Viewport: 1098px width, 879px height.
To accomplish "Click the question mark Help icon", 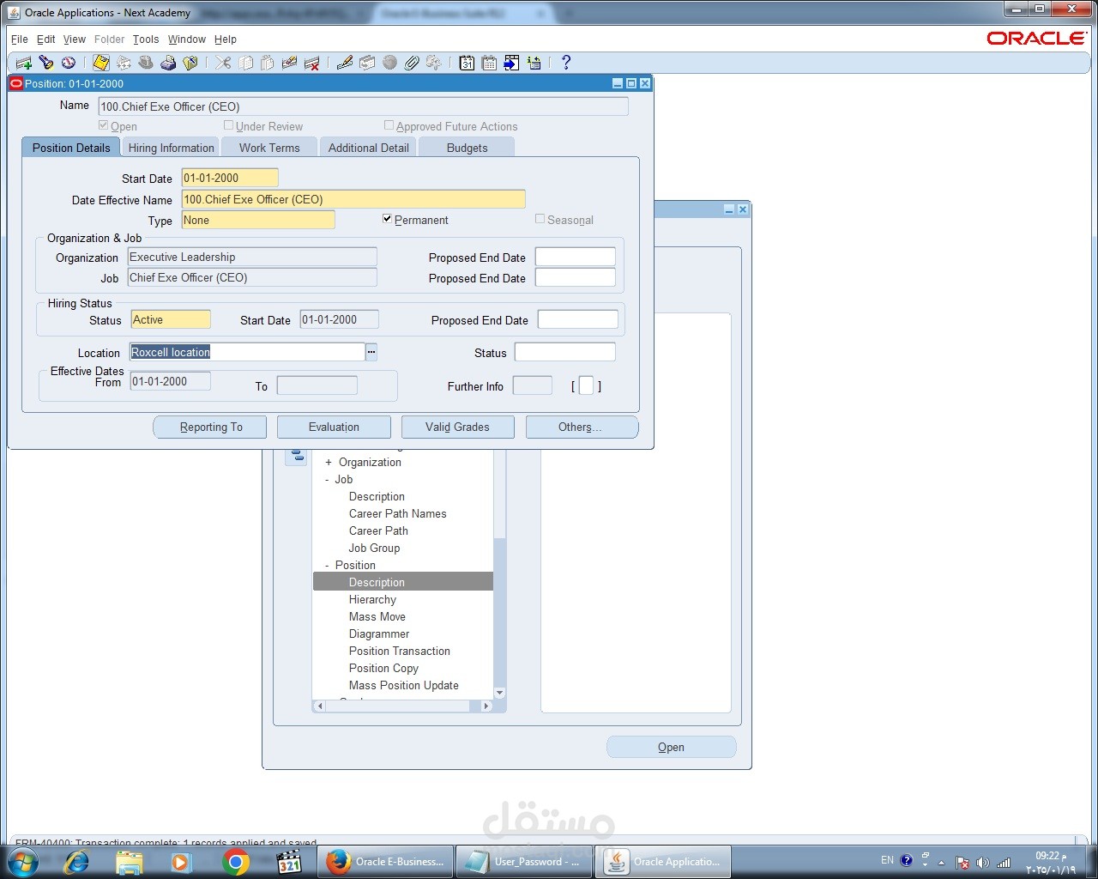I will pyautogui.click(x=566, y=63).
